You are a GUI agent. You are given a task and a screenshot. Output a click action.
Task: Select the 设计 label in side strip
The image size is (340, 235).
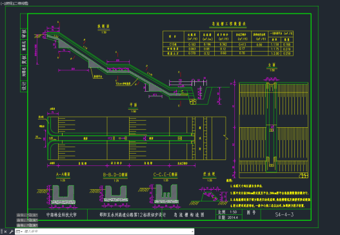point(24,86)
